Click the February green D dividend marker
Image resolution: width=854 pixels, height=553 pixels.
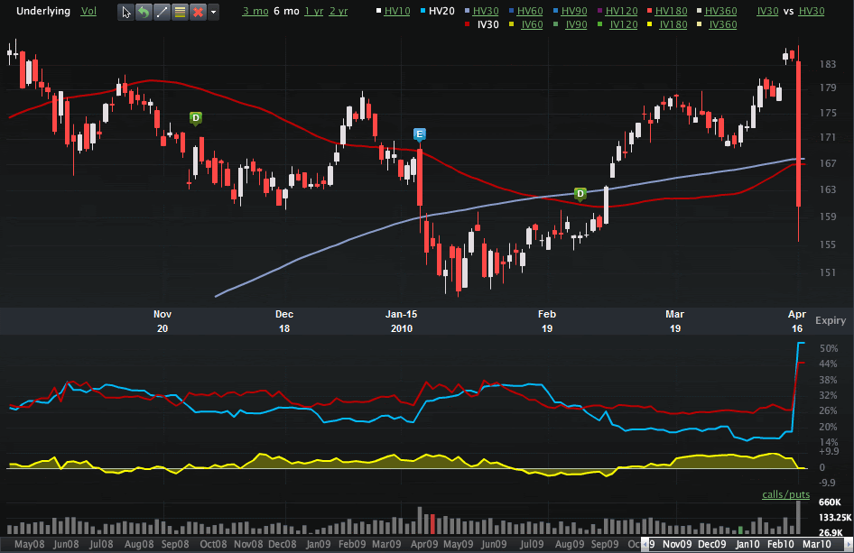point(580,194)
